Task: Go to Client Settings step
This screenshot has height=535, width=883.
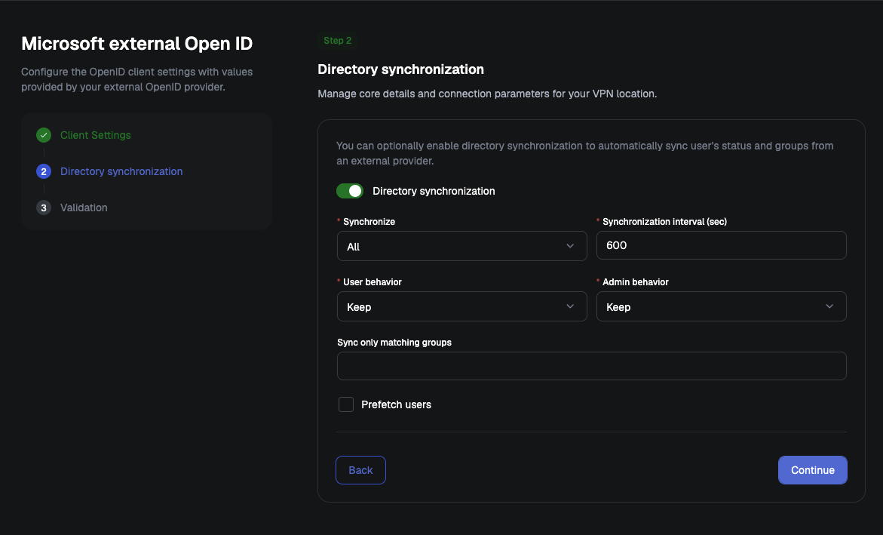Action: click(95, 135)
